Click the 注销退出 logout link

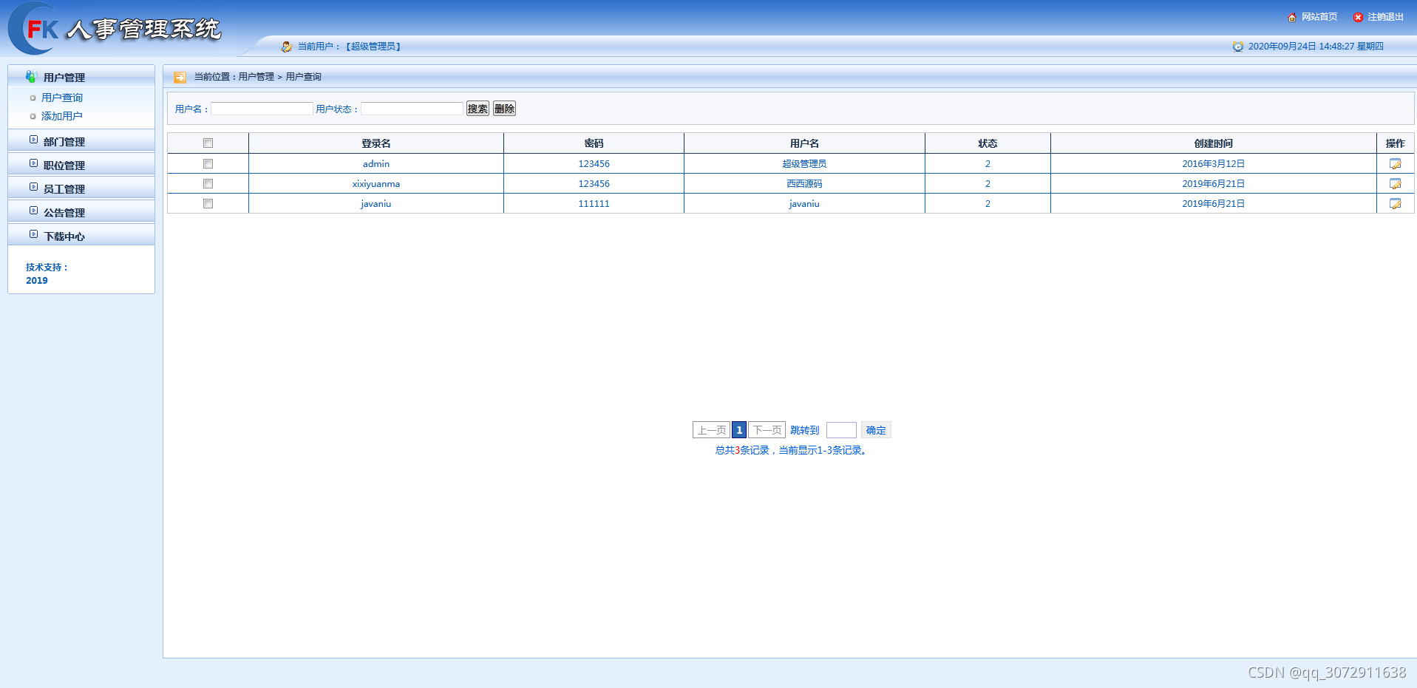1385,17
